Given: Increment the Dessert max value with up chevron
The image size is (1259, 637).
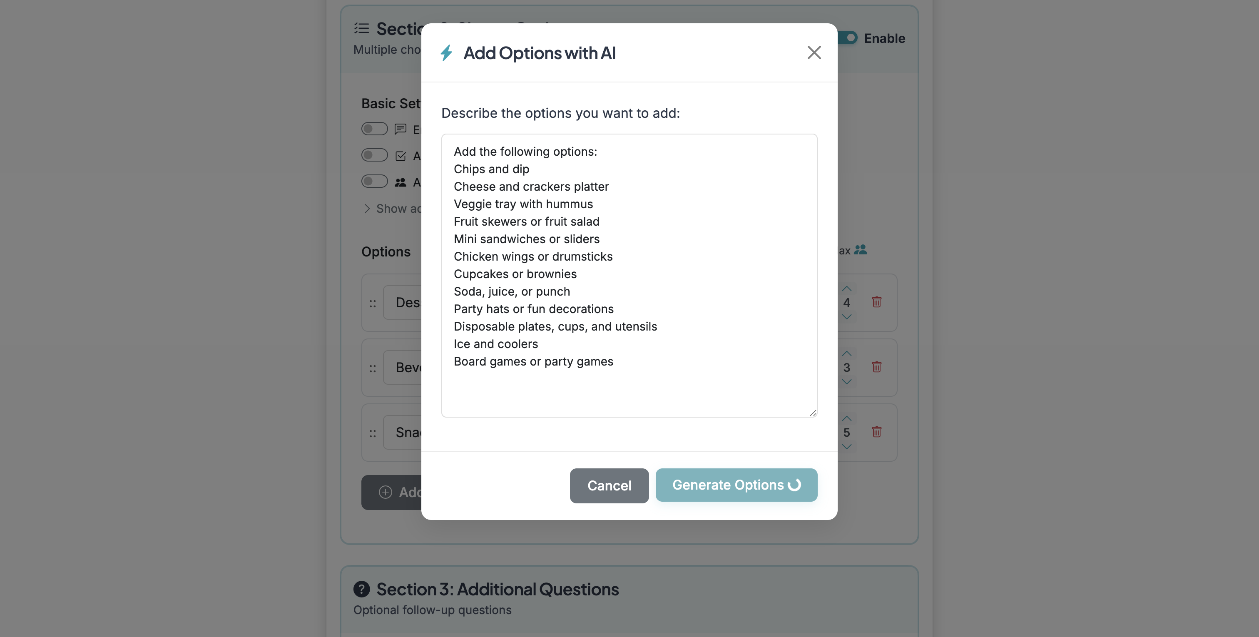Looking at the screenshot, I should click(846, 289).
